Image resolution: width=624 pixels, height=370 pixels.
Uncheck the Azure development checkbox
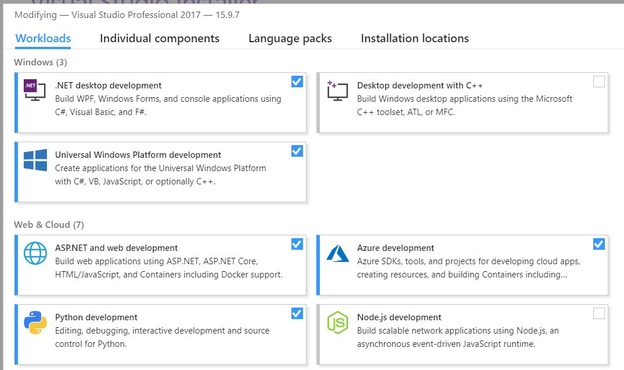click(599, 244)
